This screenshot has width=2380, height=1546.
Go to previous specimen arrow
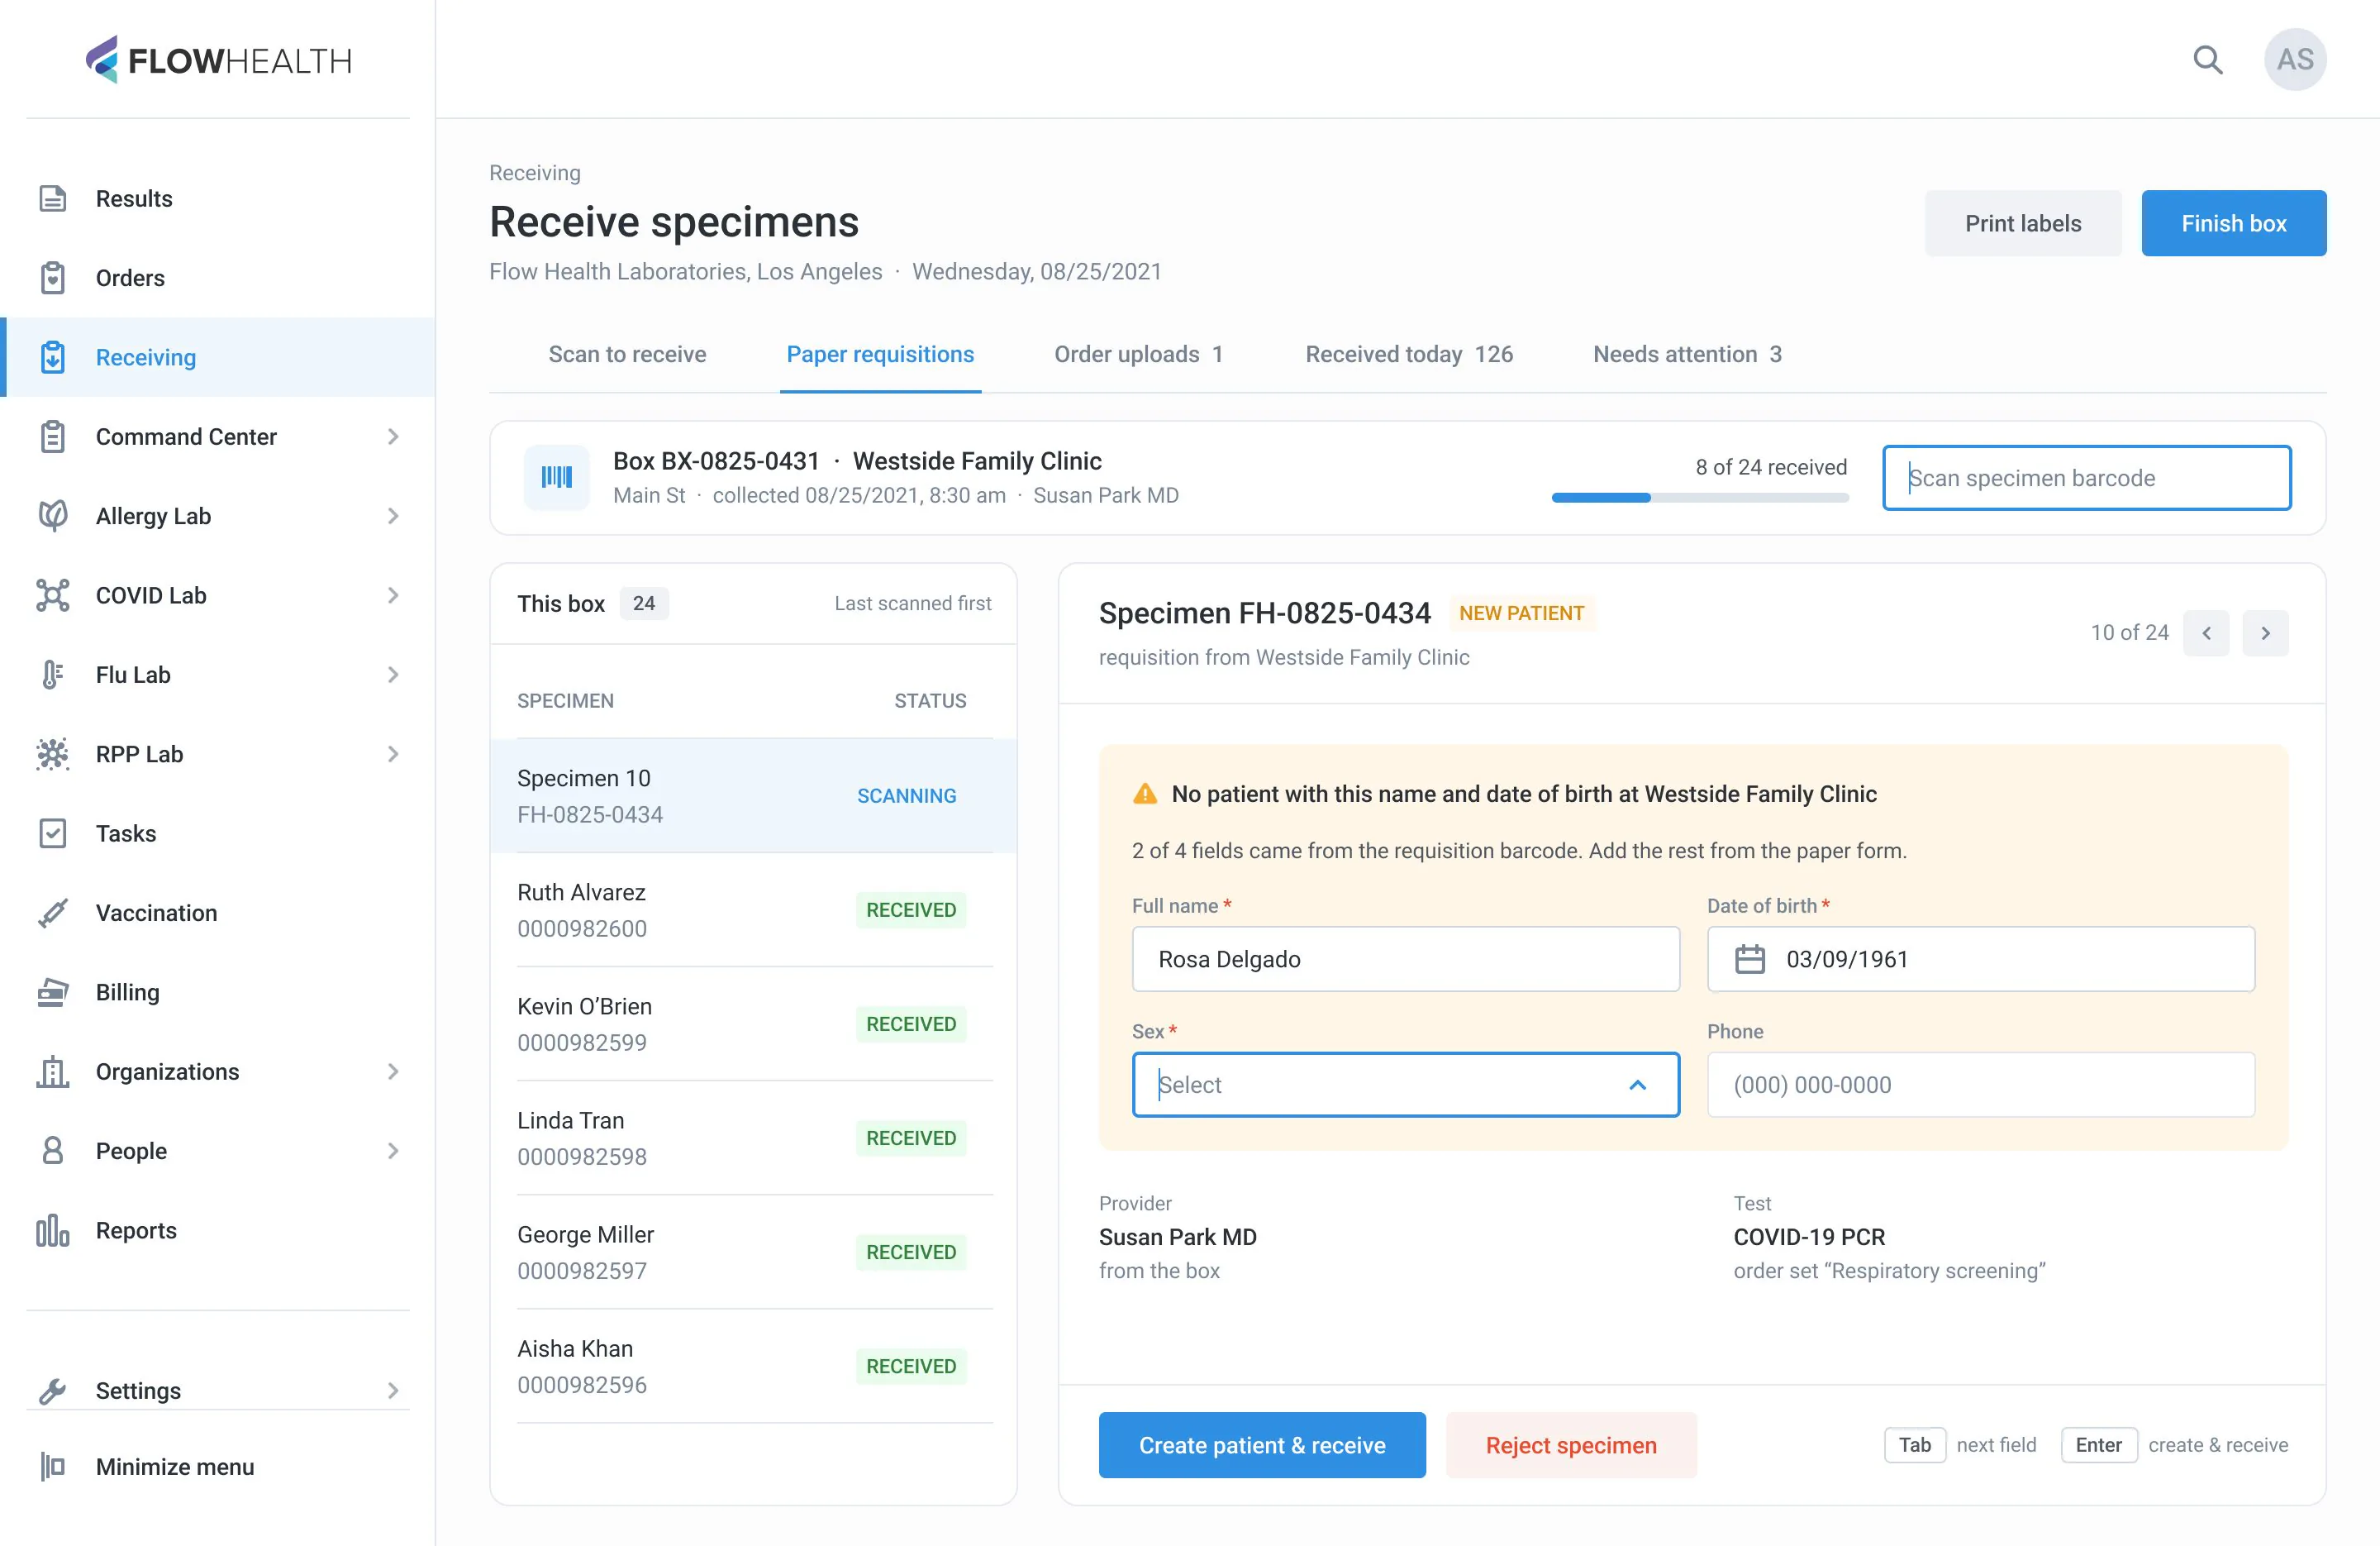click(x=2205, y=632)
